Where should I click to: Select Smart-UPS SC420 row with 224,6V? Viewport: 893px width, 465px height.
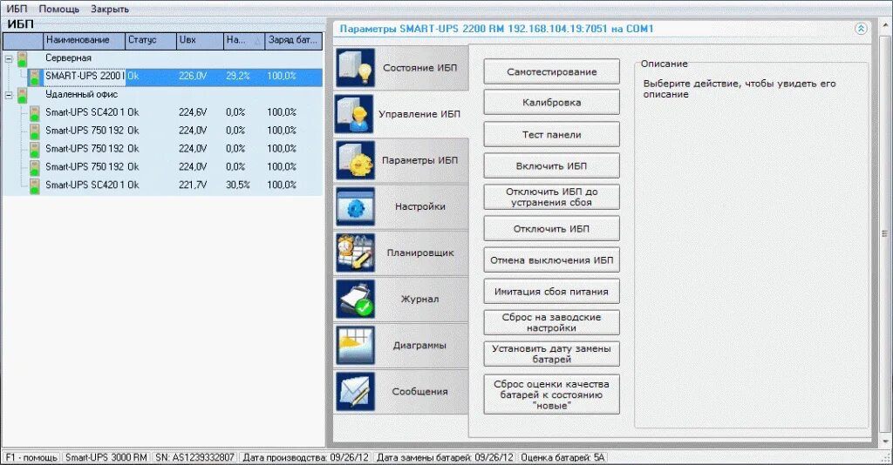pos(162,112)
